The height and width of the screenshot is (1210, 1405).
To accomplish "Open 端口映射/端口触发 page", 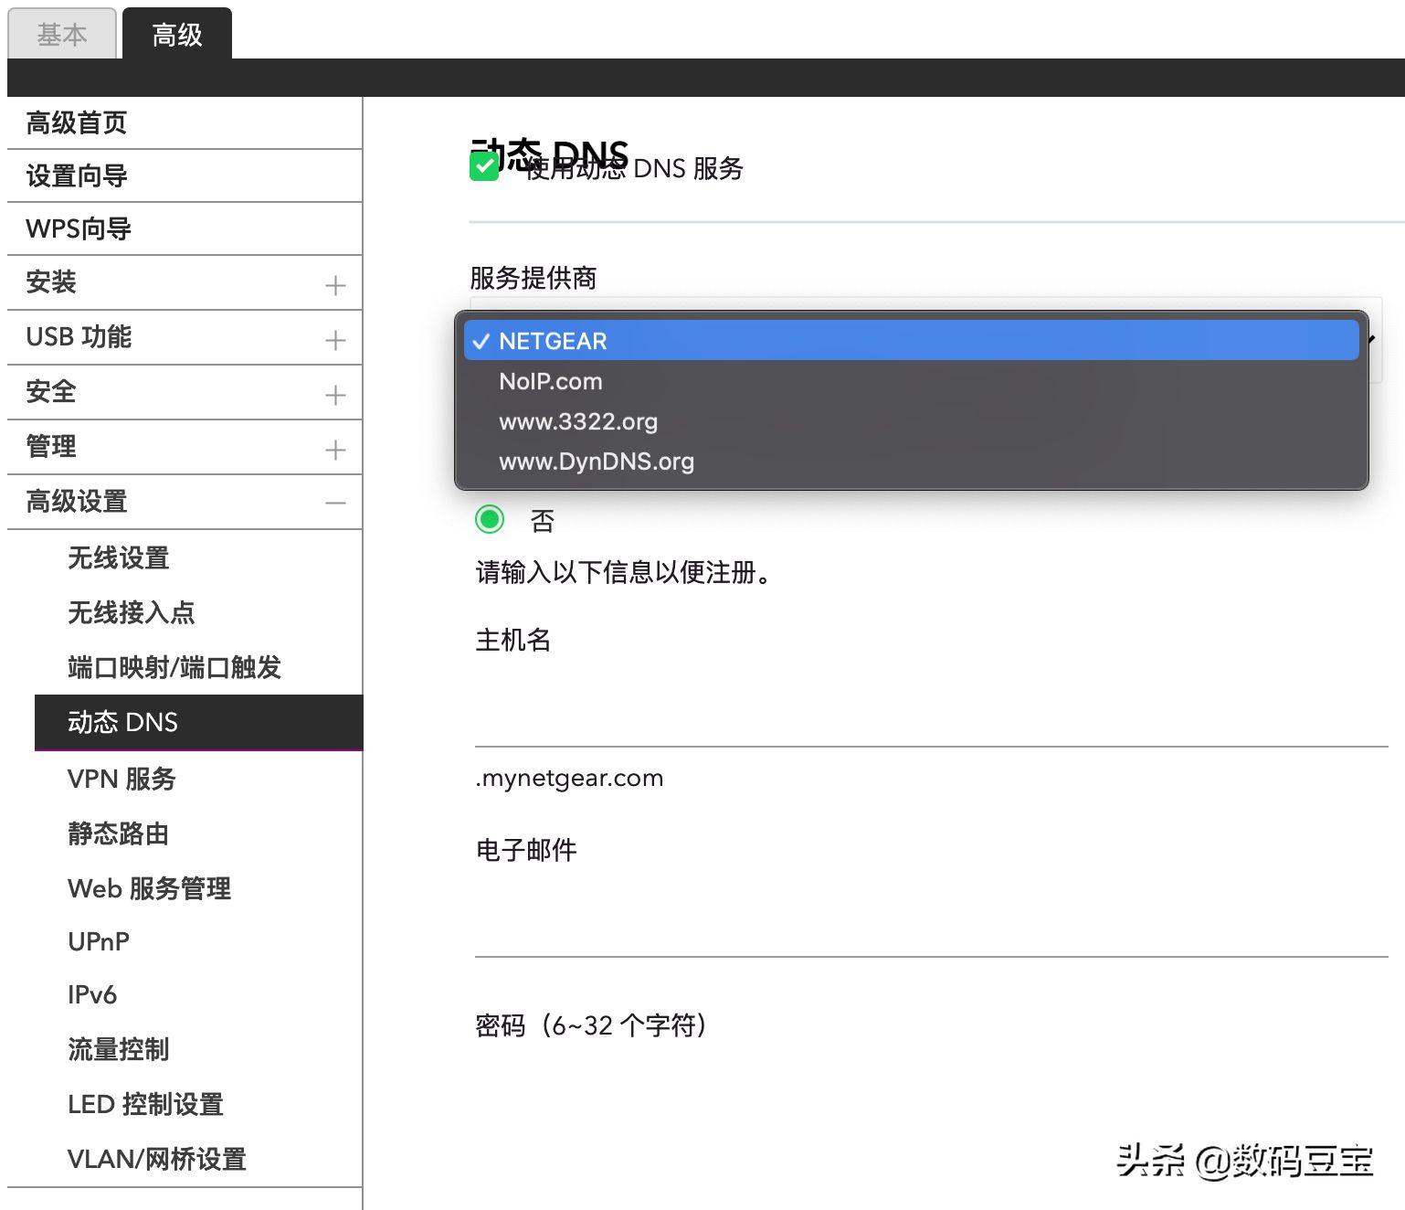I will 174,667.
